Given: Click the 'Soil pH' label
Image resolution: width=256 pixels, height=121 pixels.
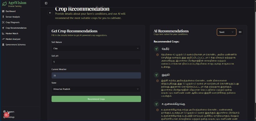Looking at the screenshot, I should click(x=55, y=56).
